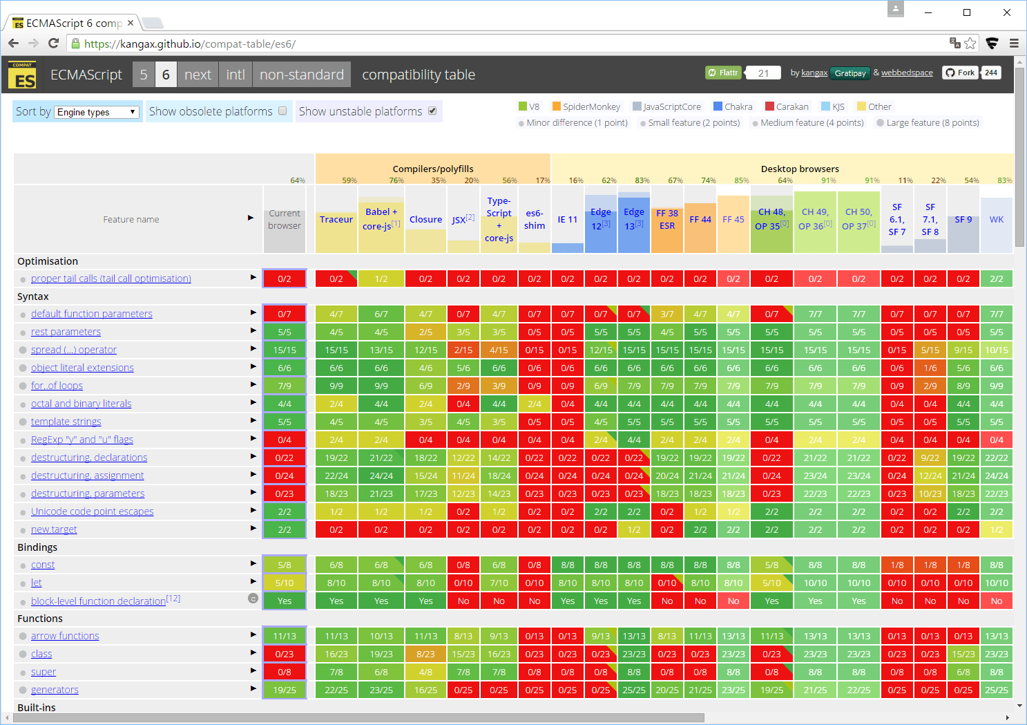
Task: Click the RegExp "y" and "u" flags link
Action: pos(82,440)
